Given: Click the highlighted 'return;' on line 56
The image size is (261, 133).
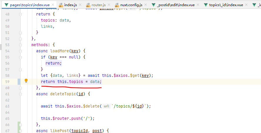Looking at the screenshot, I should click(54, 63).
